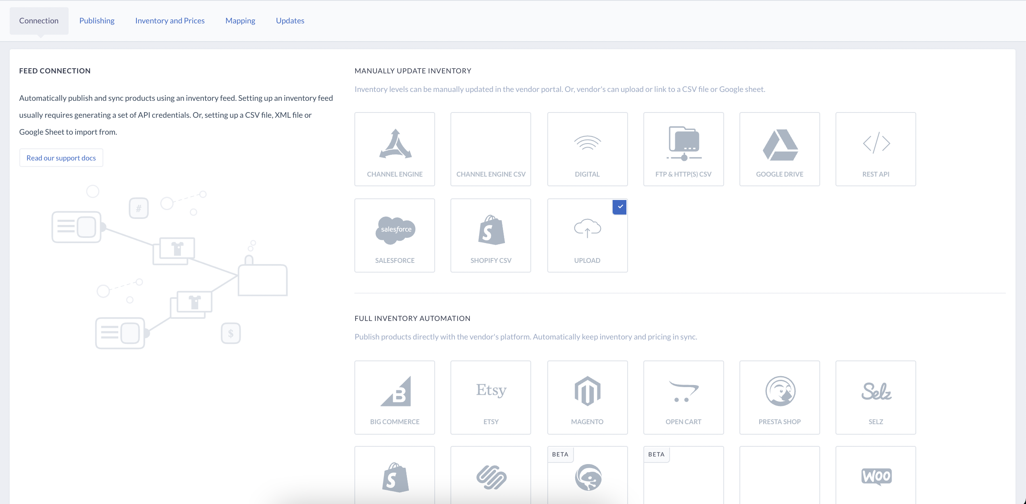Click the MAGENTO label text
The height and width of the screenshot is (504, 1026).
coord(587,422)
